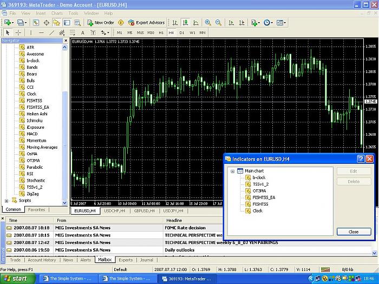
Task: Toggle Expert Advisors on or off
Action: click(147, 23)
